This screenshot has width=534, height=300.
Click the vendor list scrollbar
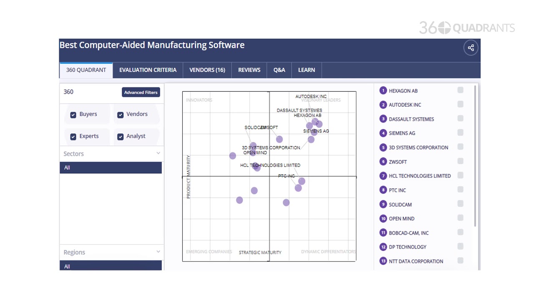475,156
